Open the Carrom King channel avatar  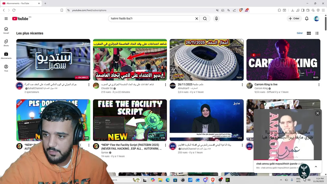click(249, 86)
